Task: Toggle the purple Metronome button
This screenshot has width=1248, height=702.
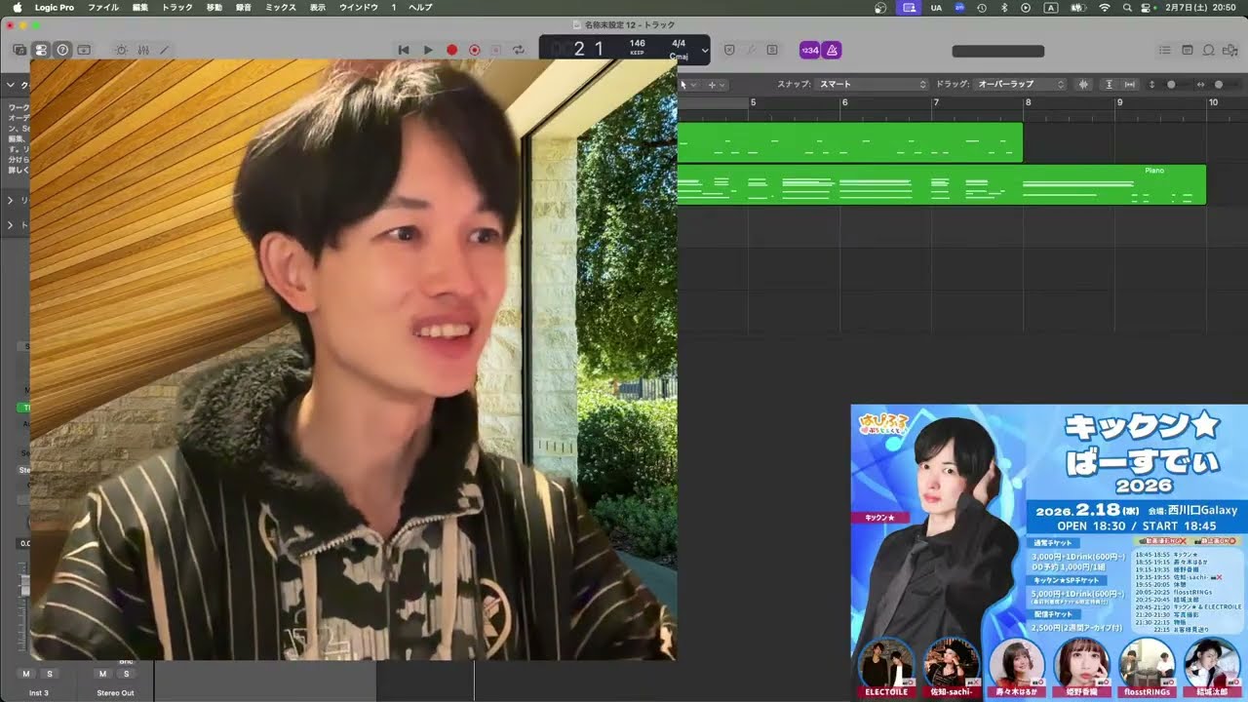Action: tap(832, 50)
